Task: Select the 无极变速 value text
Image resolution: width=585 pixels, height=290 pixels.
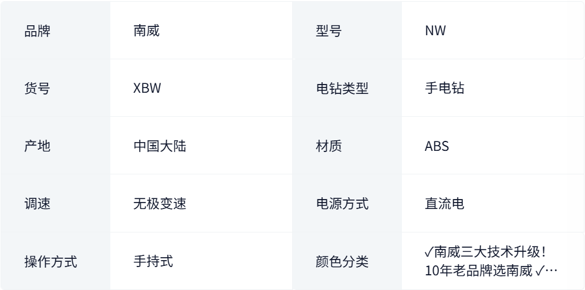Action: (x=160, y=204)
